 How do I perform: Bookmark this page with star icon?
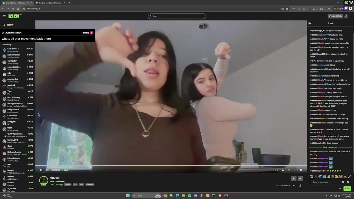(x=287, y=9)
